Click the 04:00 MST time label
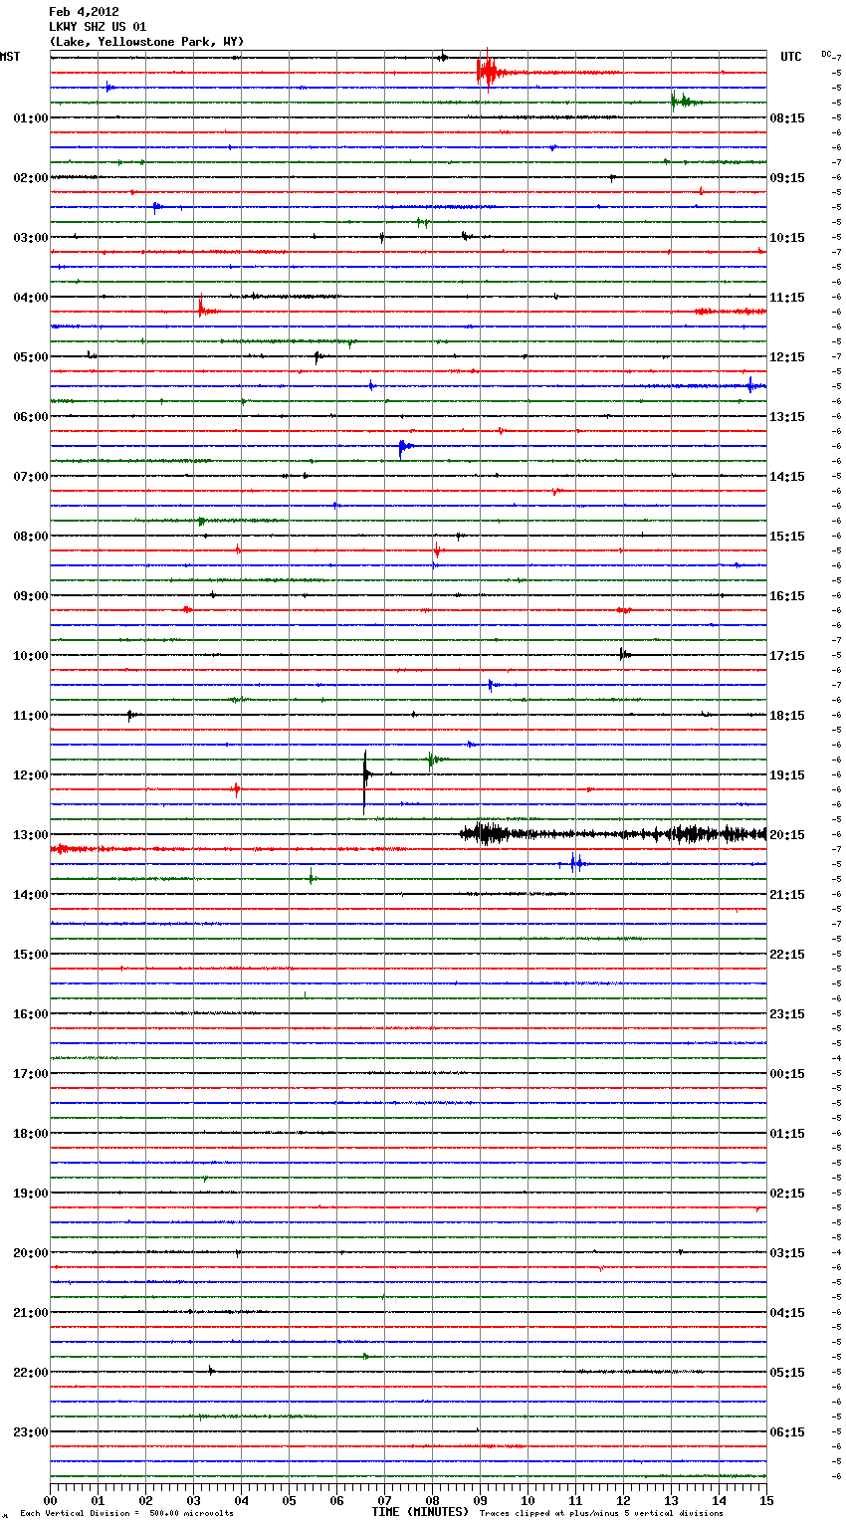846x1527 pixels. click(x=31, y=297)
